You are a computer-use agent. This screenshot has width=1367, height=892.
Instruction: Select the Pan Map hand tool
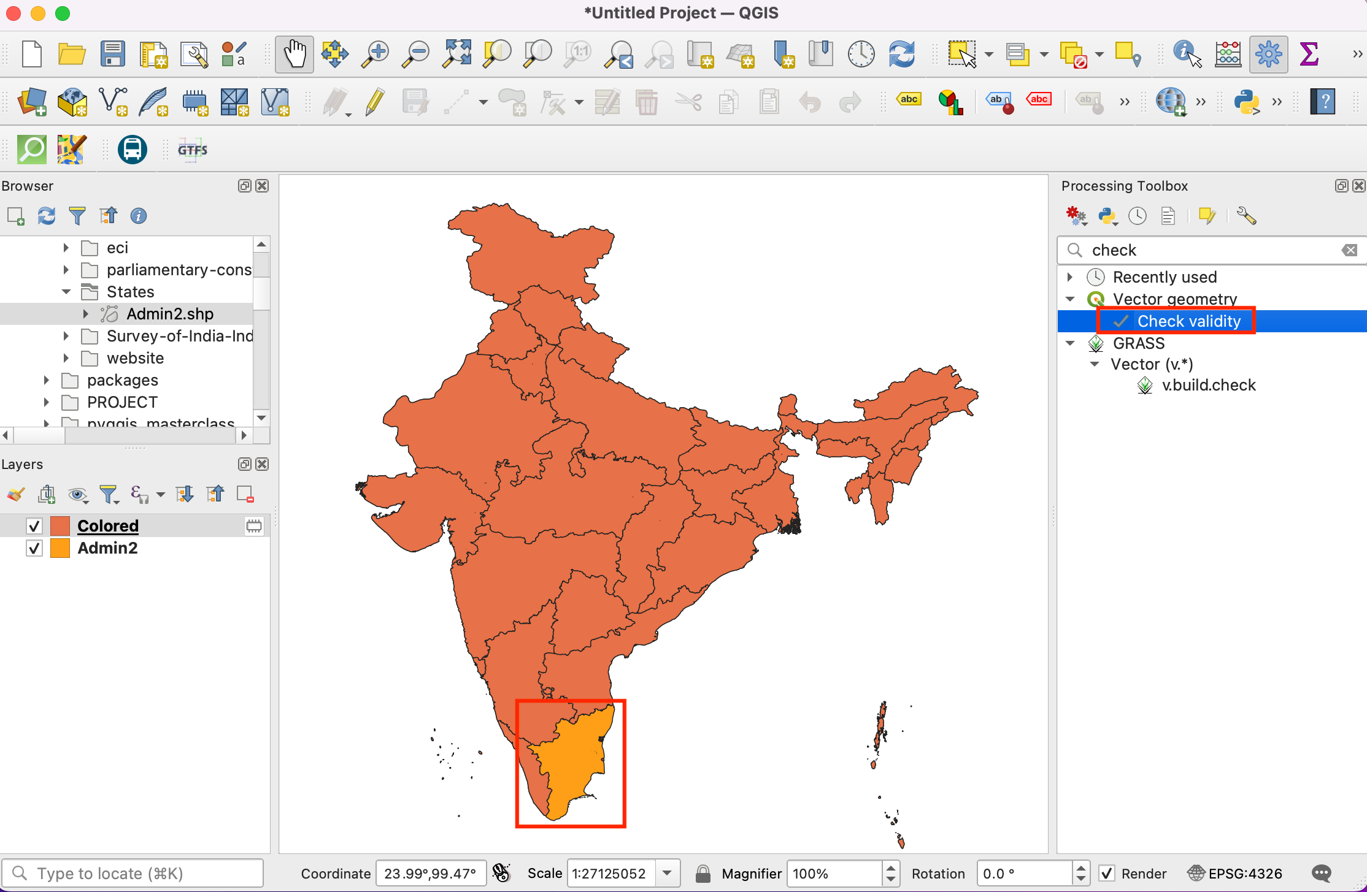coord(294,54)
